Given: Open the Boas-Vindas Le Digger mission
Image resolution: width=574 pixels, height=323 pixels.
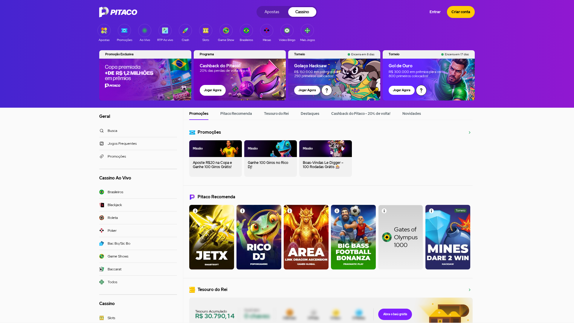Looking at the screenshot, I should (x=326, y=159).
